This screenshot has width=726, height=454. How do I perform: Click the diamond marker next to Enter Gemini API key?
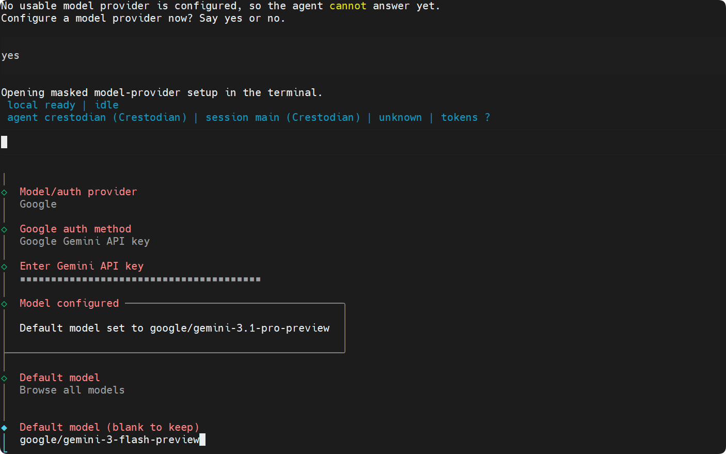tap(4, 267)
